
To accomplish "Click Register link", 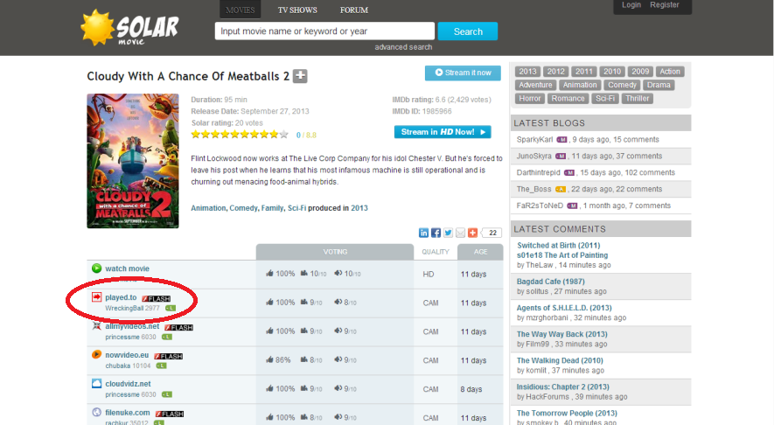I will coord(665,5).
